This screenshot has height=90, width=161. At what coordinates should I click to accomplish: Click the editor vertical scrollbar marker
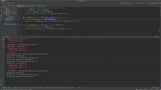pos(159,30)
